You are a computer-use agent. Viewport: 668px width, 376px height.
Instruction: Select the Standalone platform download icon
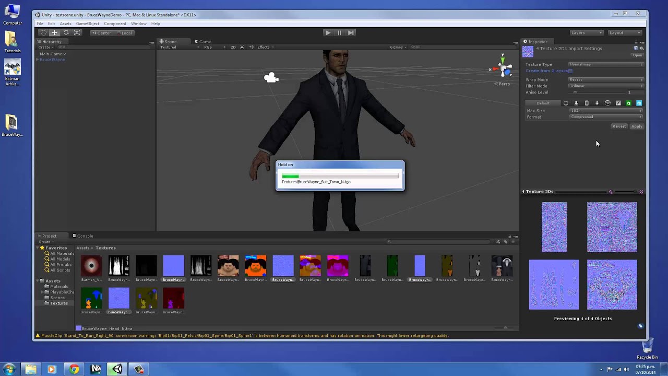(576, 103)
